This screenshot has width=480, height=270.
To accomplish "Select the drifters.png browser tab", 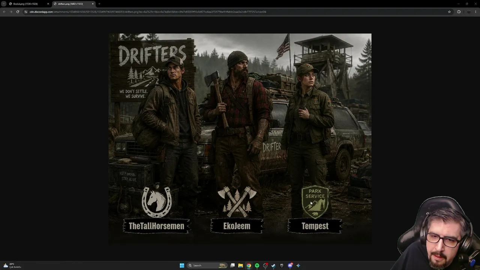I will [73, 4].
